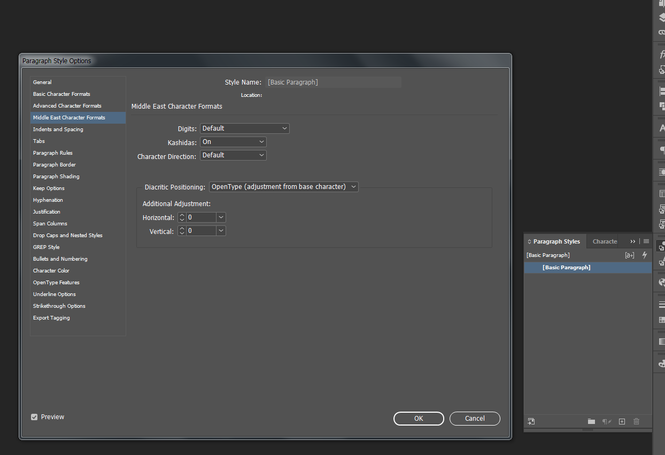
Task: Select Basic Character Formats category
Action: pyautogui.click(x=78, y=94)
